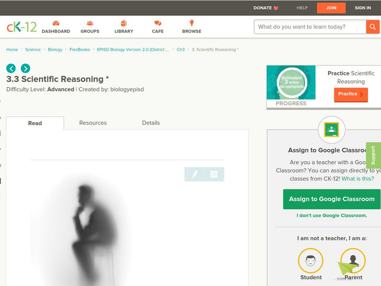Click the LIBRARY menu label
Screen dimensions: 381x286
click(x=124, y=31)
